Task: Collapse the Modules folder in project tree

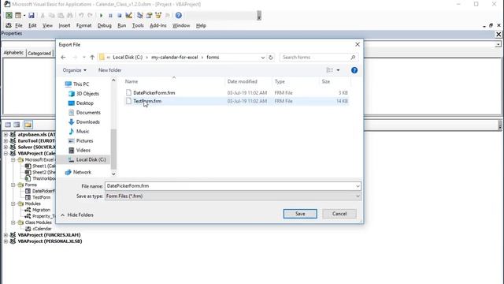Action: pos(13,204)
